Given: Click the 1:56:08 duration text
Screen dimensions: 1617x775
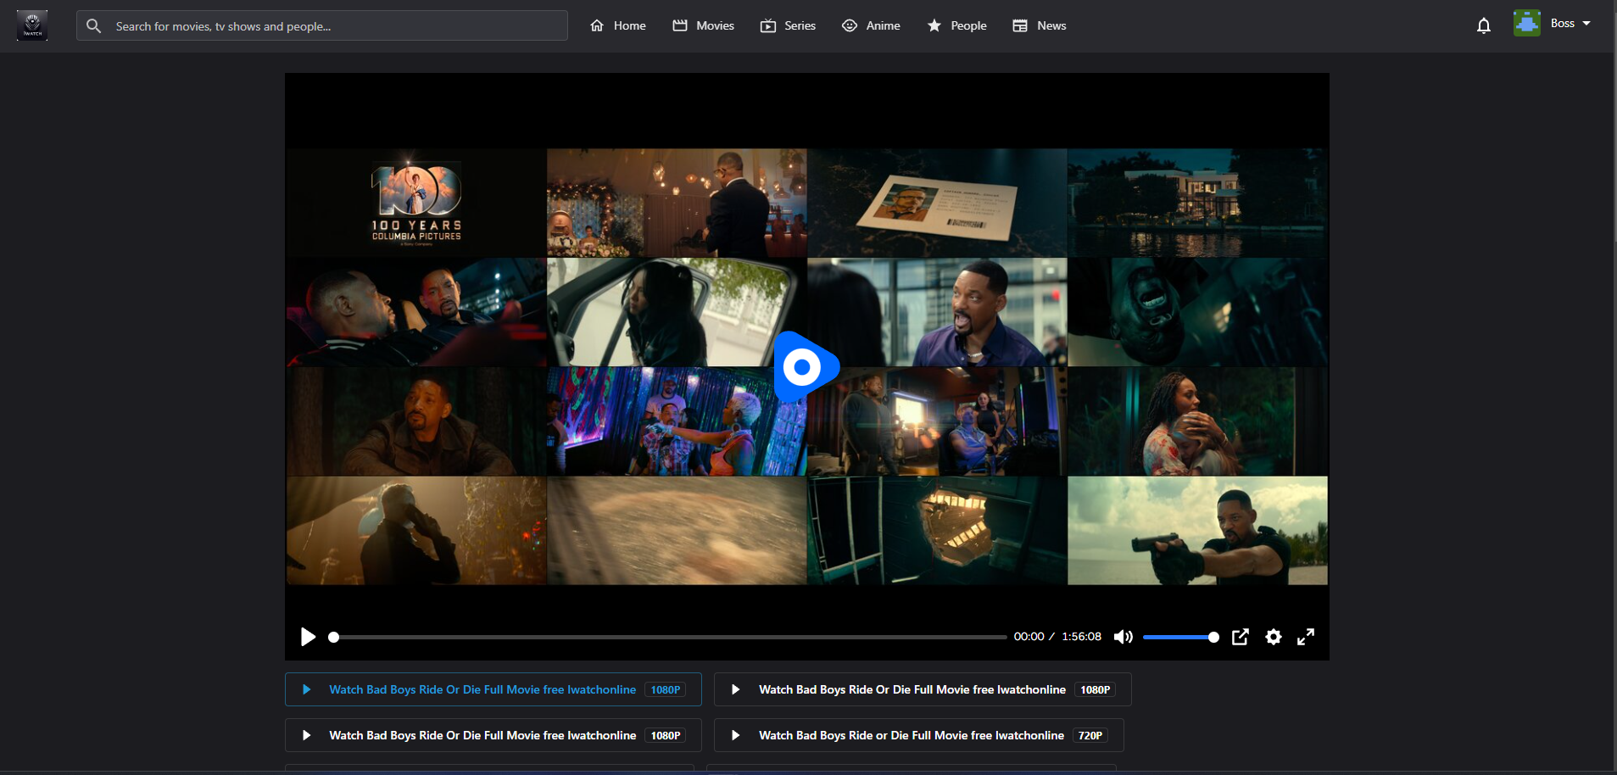Looking at the screenshot, I should click(1082, 637).
